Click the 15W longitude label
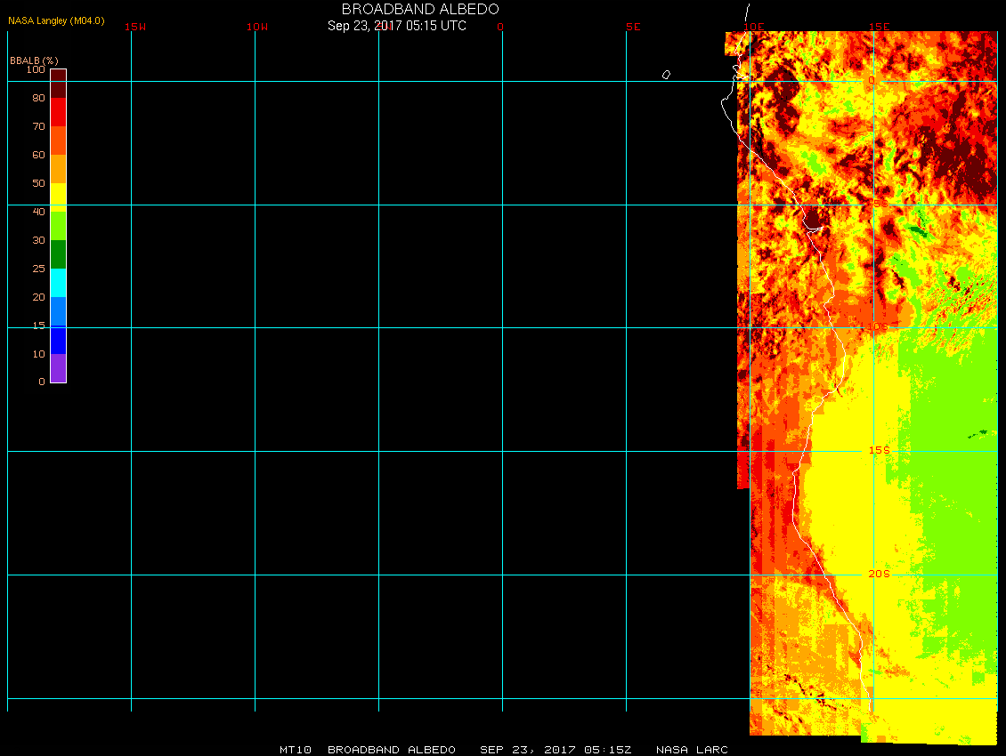Viewport: 1006px width, 756px height. tap(135, 27)
